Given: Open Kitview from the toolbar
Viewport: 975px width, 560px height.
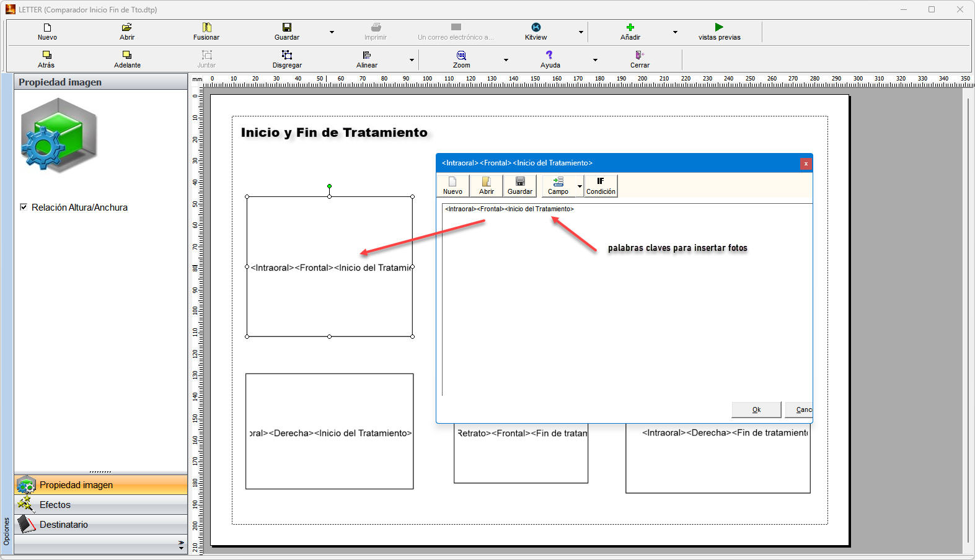Looking at the screenshot, I should point(536,28).
